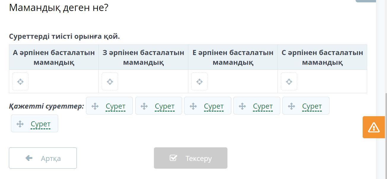Click the move handle on the first Сурет chip

[x=95, y=106]
